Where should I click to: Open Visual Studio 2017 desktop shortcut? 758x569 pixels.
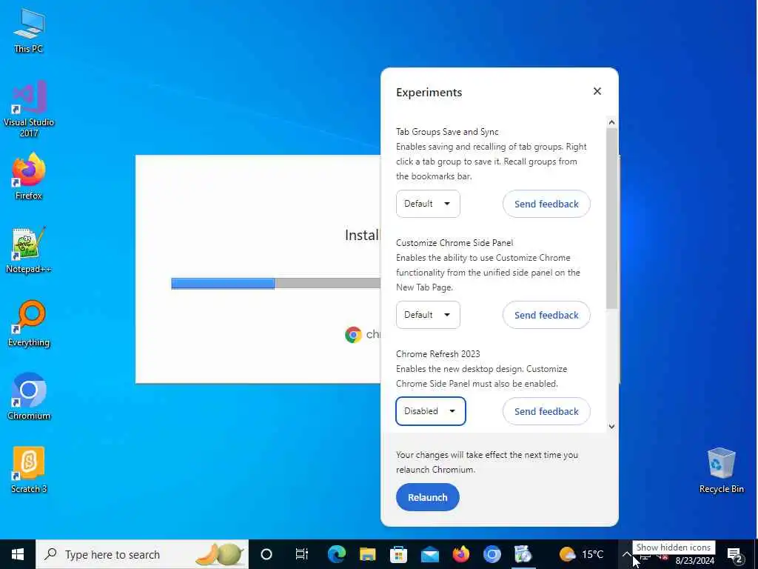click(x=29, y=108)
